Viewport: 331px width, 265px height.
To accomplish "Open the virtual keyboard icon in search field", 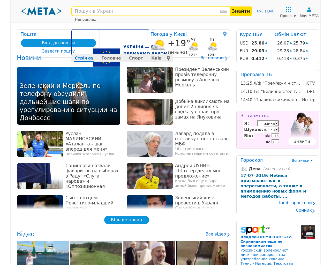I will click(x=223, y=11).
